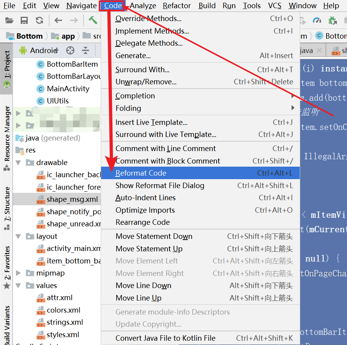Screen dimensions: 347x345
Task: Open the File menu
Action: tap(9, 6)
